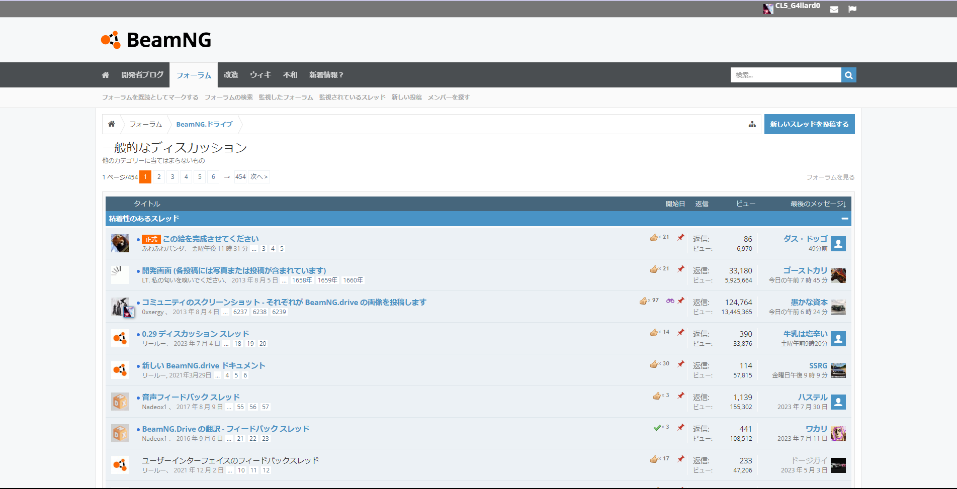The image size is (957, 489).
Task: Open 監視されているスレッド link
Action: [x=353, y=97]
